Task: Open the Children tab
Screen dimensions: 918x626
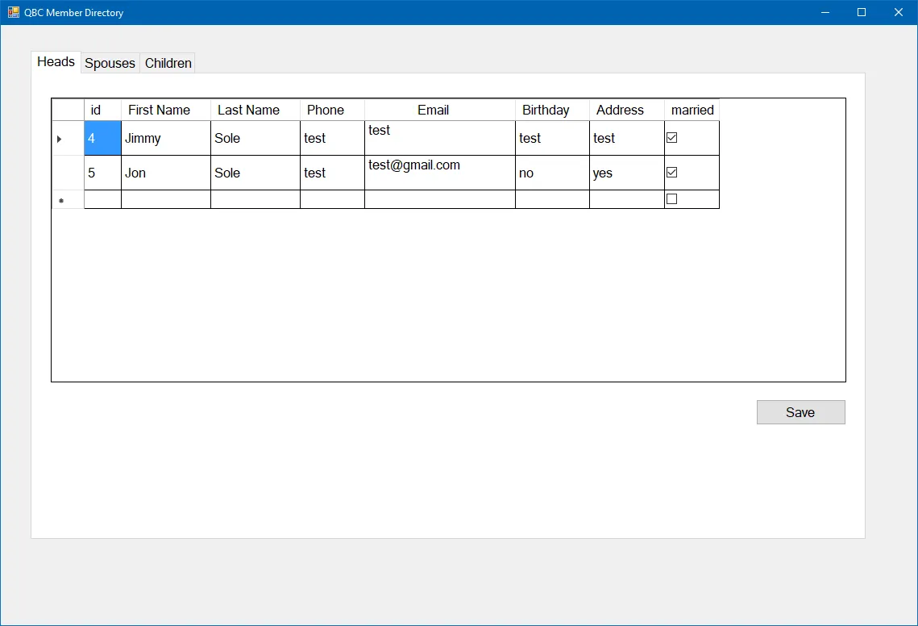Action: click(168, 63)
